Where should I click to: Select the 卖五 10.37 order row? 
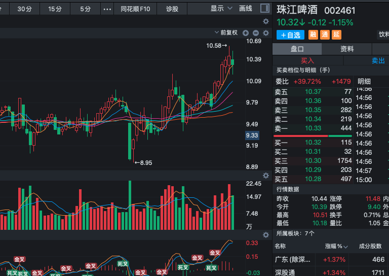[x=313, y=92]
